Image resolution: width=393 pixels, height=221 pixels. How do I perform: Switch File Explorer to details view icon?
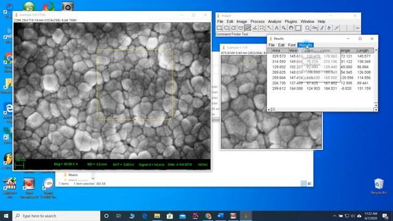pos(303,184)
